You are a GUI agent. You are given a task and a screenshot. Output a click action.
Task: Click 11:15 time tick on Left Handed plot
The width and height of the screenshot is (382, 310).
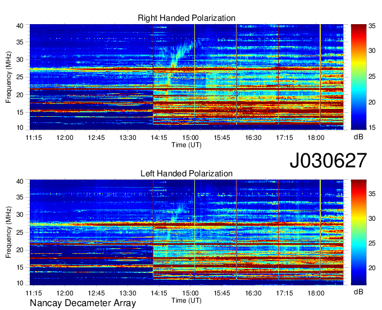click(34, 293)
